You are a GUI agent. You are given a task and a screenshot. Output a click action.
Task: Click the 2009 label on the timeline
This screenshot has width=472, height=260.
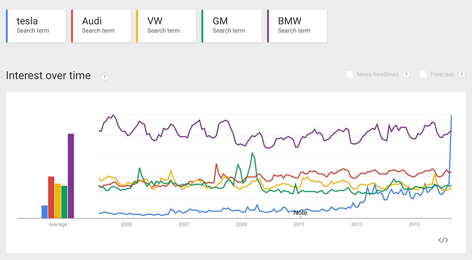(241, 225)
